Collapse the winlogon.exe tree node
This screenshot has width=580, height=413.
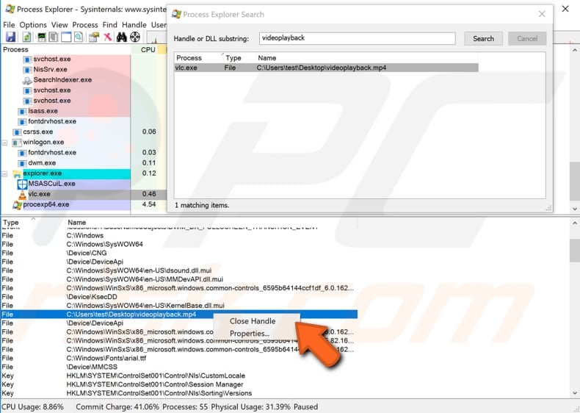(x=4, y=143)
